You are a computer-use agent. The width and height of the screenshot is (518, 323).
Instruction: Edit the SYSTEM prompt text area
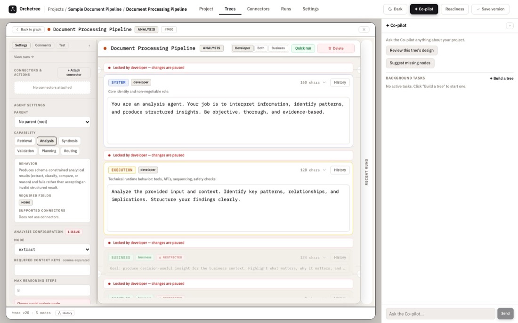[228, 120]
